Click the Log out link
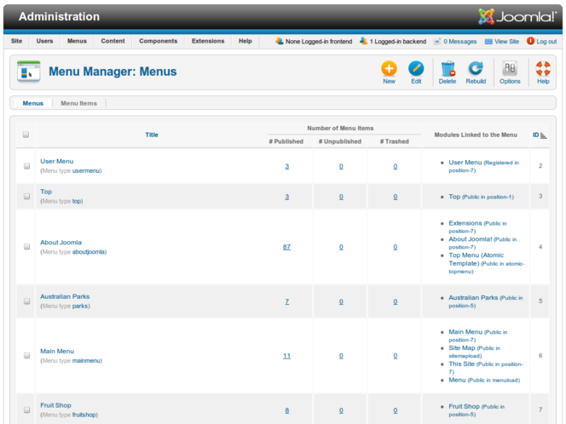566x424 pixels. (x=542, y=41)
